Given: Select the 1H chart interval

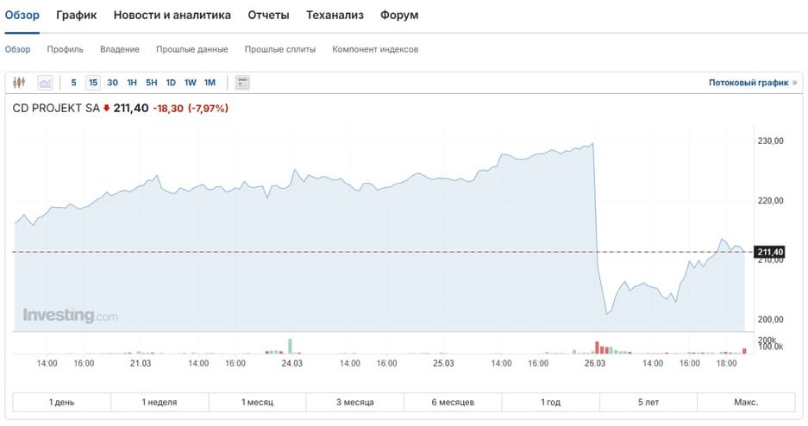Looking at the screenshot, I should click(132, 83).
